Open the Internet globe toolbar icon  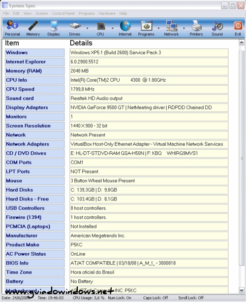click(x=125, y=28)
